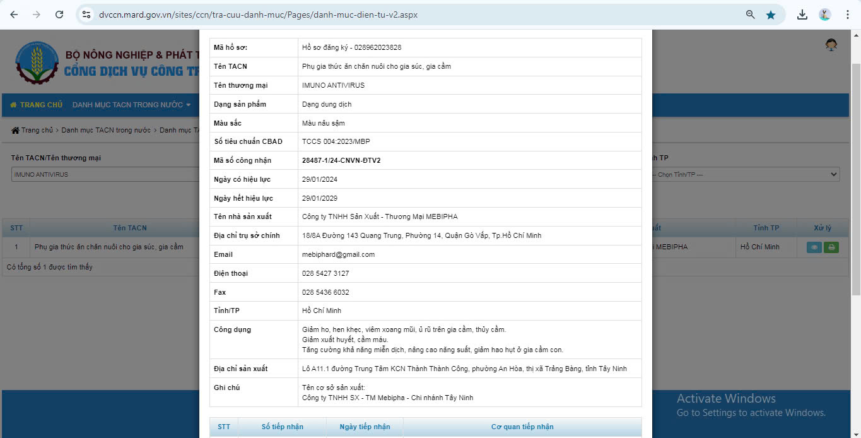The height and width of the screenshot is (438, 861).
Task: Click the Tỉnh TP column header
Action: [766, 228]
